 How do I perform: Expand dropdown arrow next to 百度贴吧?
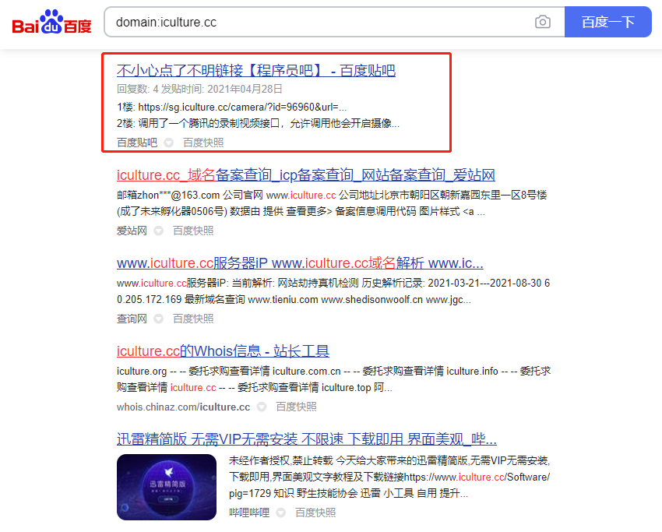(x=168, y=143)
